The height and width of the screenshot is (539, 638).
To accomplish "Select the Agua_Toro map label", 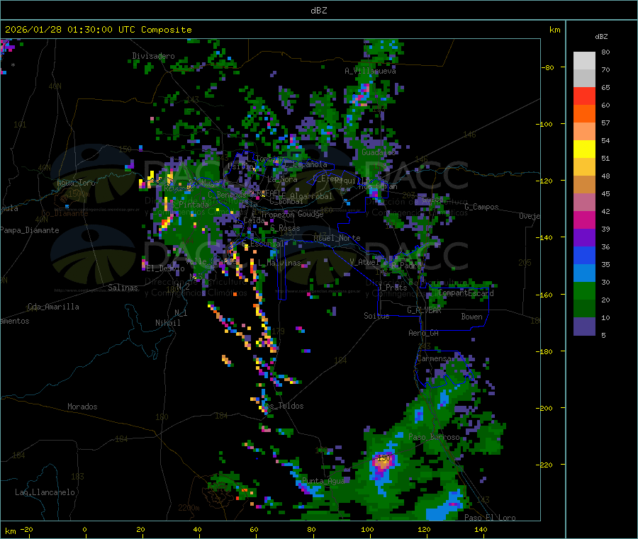I will coord(76,183).
